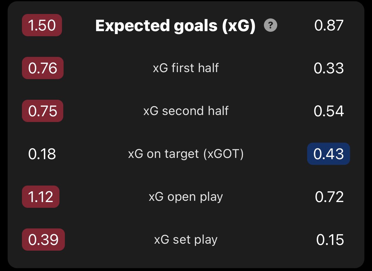Viewport: 372px width, 271px height.
Task: Select the xG first half label
Action: (x=186, y=68)
